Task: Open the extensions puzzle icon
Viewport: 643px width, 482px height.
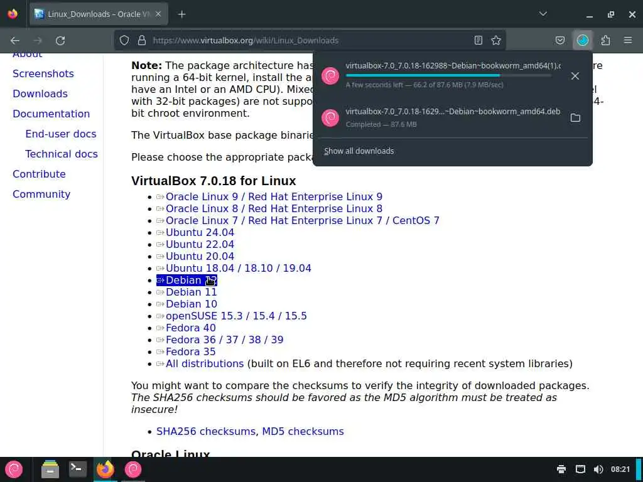Action: pyautogui.click(x=605, y=40)
